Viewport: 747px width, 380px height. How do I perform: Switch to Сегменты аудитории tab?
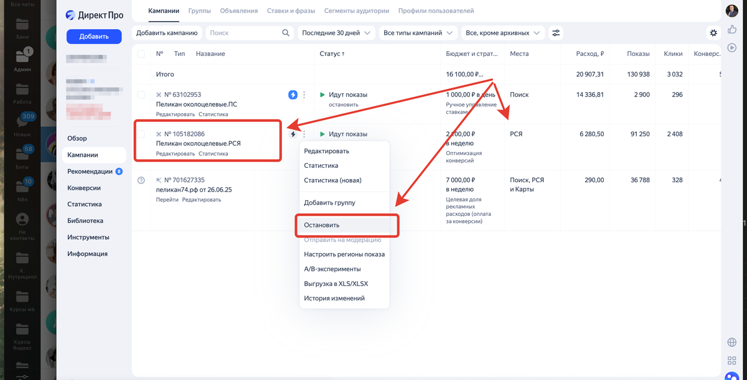pyautogui.click(x=357, y=11)
